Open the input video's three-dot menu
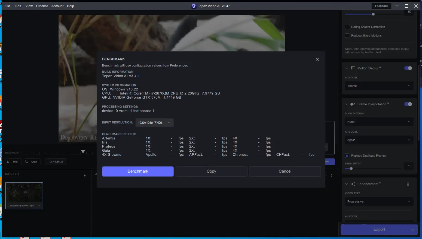 39,206
